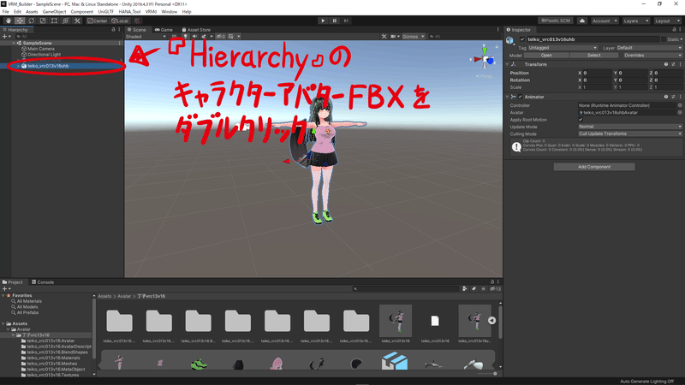Image resolution: width=685 pixels, height=385 pixels.
Task: Select the Rotate tool
Action: [x=32, y=21]
